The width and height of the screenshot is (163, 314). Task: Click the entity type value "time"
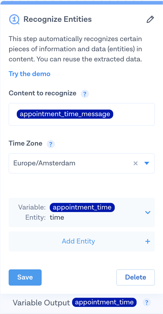(x=57, y=217)
